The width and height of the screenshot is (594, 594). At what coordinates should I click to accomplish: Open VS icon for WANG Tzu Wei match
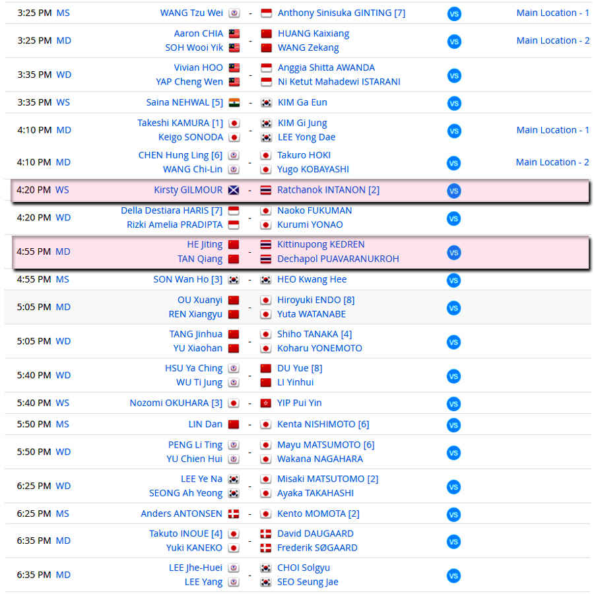click(x=454, y=14)
